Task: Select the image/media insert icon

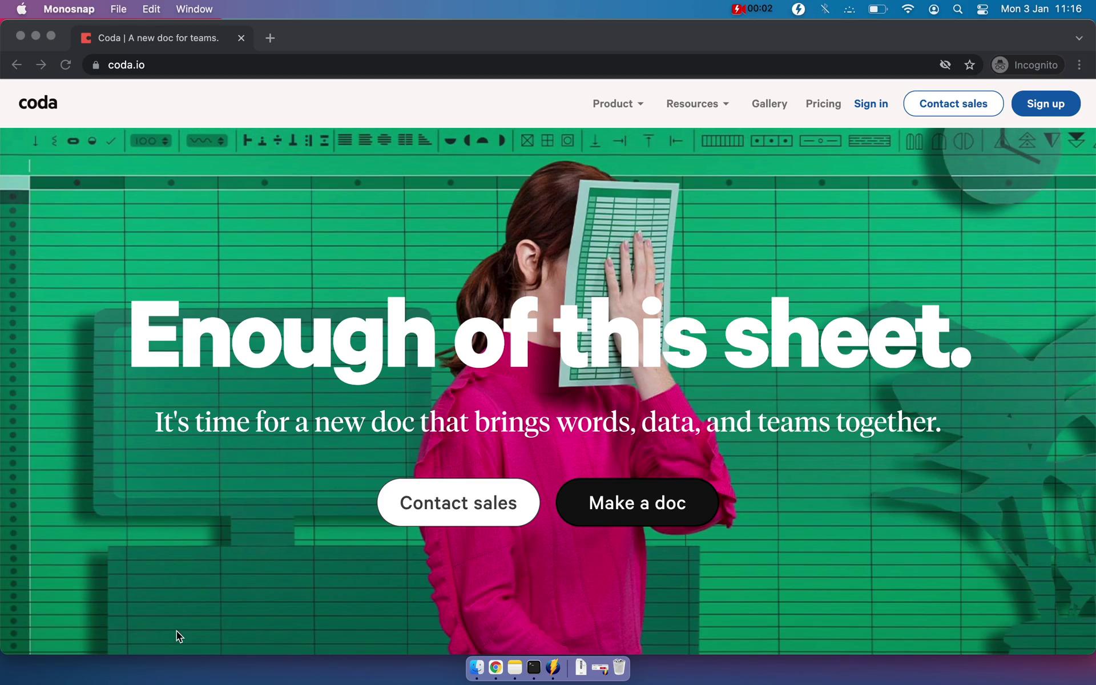Action: (x=527, y=141)
